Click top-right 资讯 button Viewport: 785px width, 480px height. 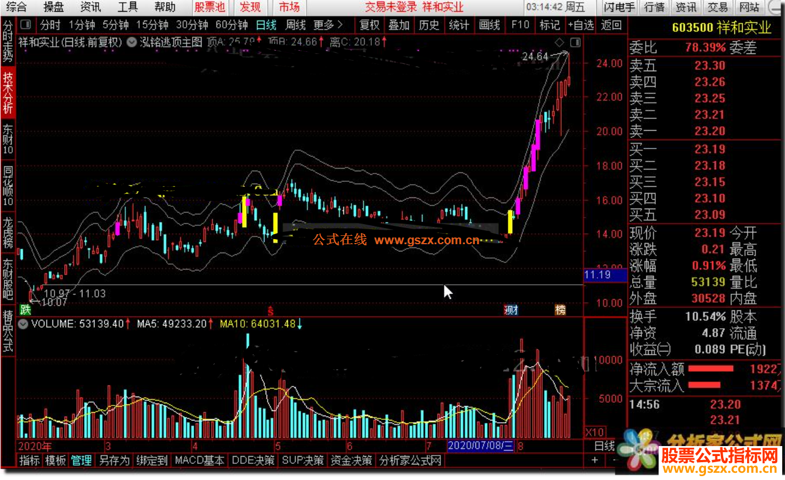(686, 7)
